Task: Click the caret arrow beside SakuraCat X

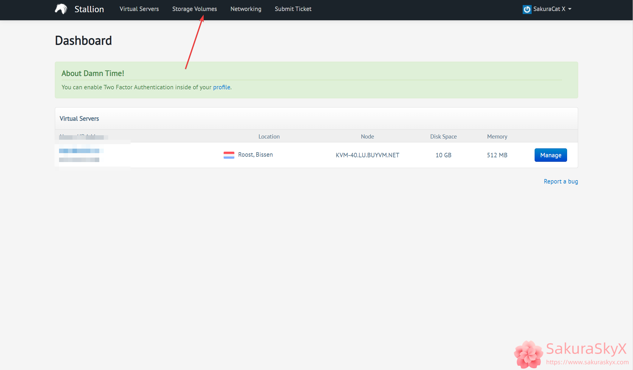Action: 570,9
